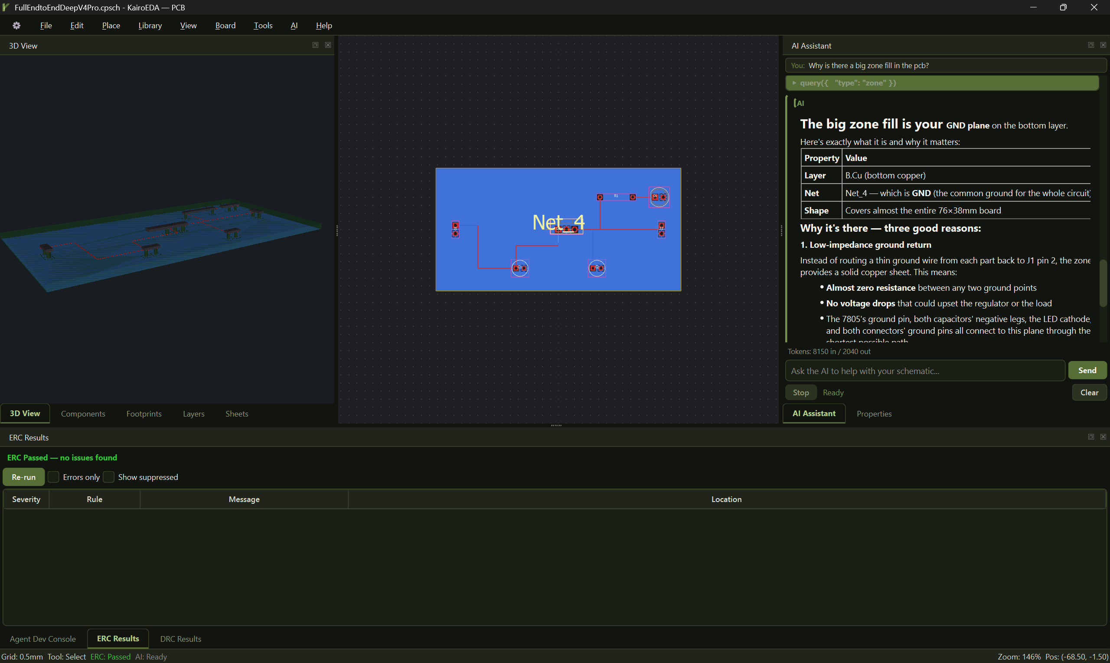Minimize the KairoEDA window

click(x=1033, y=7)
